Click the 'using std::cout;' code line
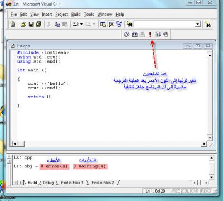Viewport: 223px width, 201px height. [x=38, y=57]
